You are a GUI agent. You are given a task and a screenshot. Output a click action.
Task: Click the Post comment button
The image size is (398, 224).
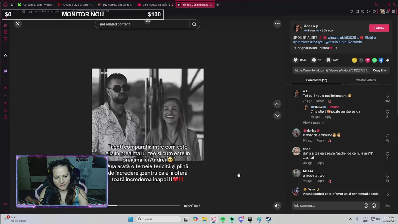click(x=388, y=206)
